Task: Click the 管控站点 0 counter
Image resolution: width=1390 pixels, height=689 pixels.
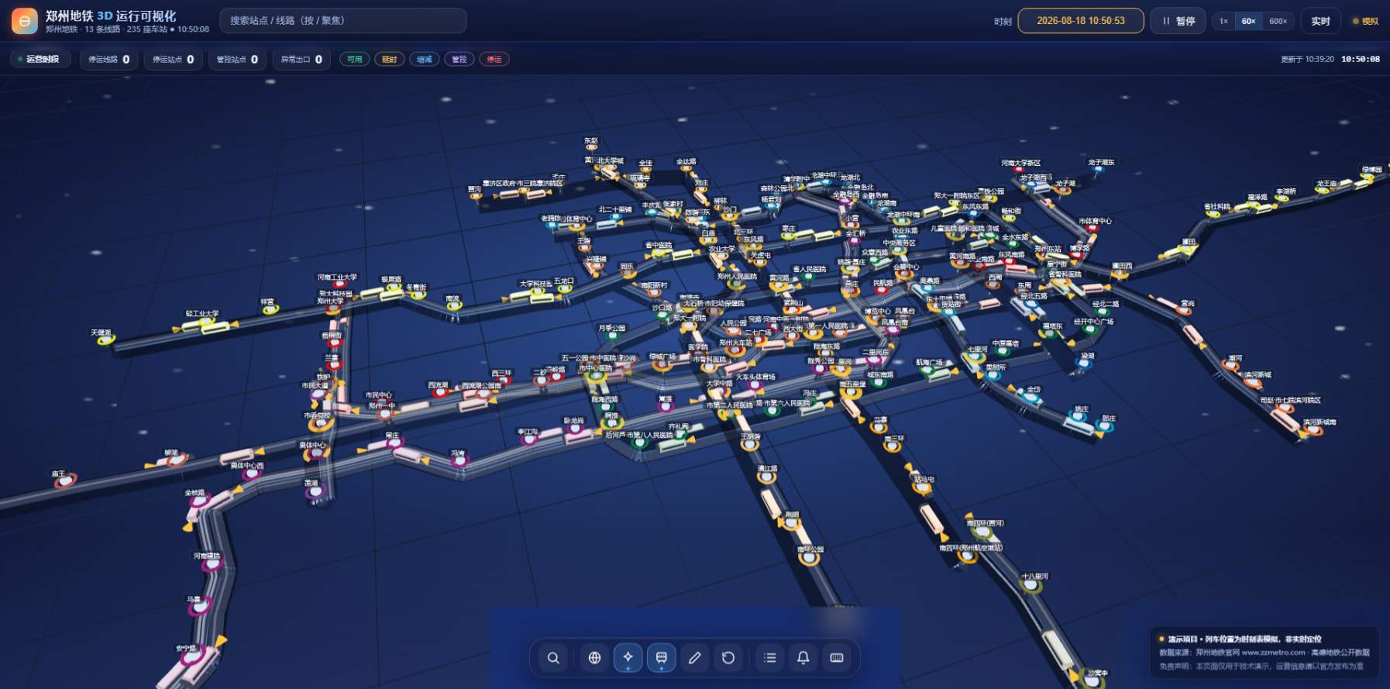Action: tap(237, 59)
